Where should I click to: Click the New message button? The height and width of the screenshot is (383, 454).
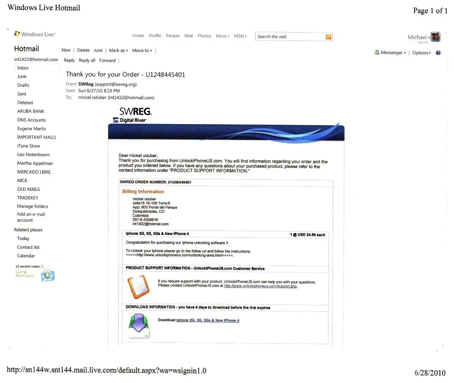[66, 50]
